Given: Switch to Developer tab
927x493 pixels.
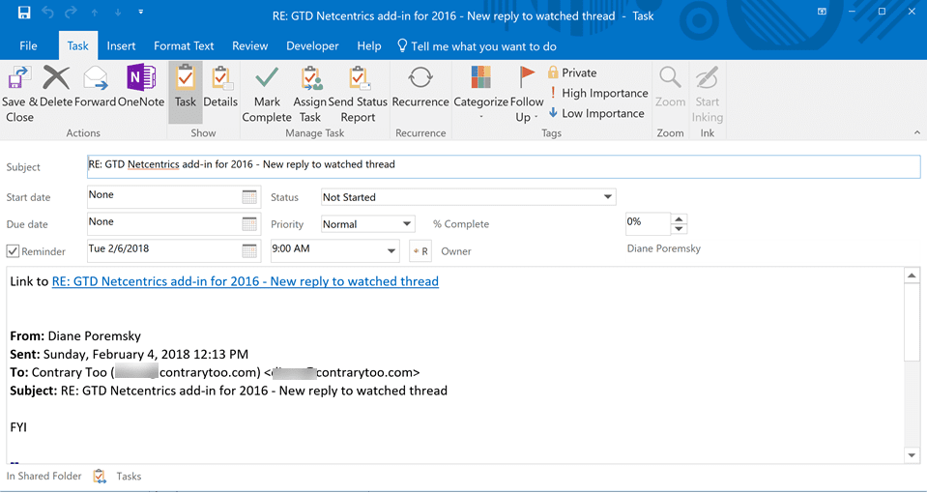Looking at the screenshot, I should coord(312,46).
